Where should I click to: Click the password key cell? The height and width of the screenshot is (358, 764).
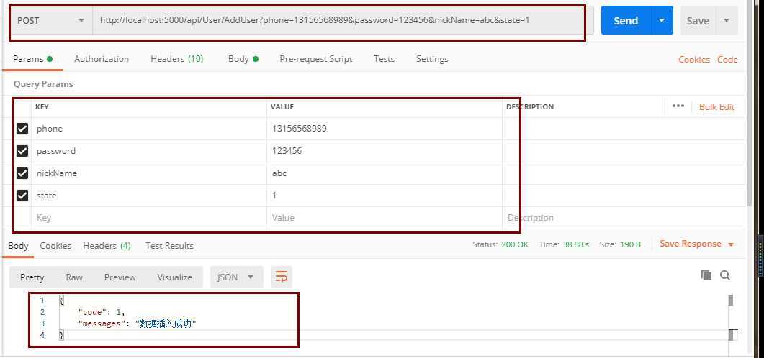[x=149, y=151]
